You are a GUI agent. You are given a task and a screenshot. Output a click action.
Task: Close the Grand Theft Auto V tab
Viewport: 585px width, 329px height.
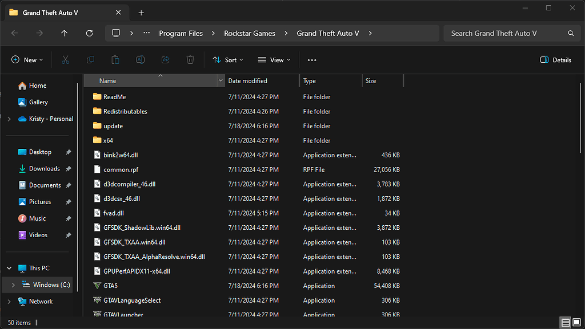tap(118, 13)
